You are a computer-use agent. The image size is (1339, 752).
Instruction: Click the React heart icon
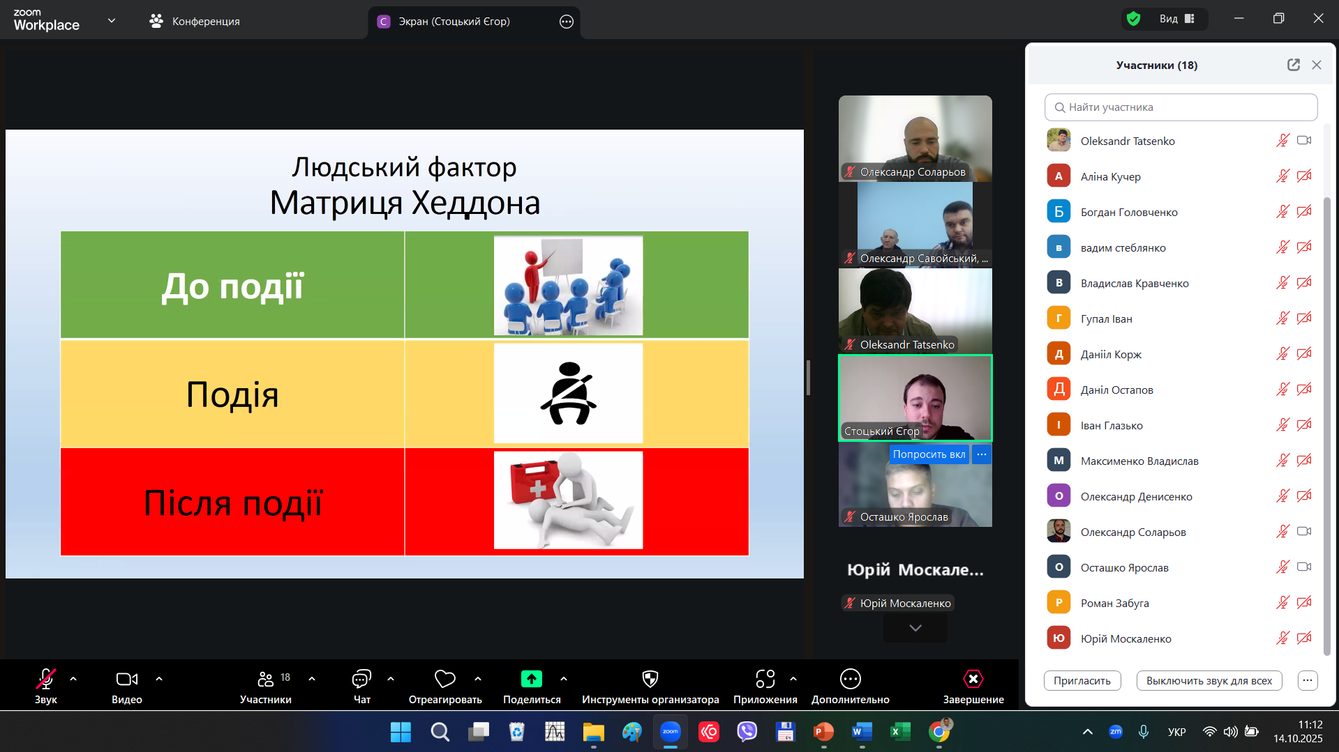pyautogui.click(x=444, y=679)
